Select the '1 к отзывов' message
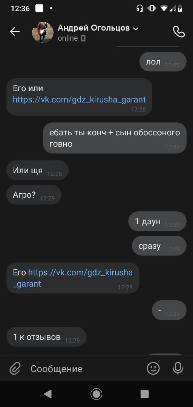Viewport: 193px width, 407px height. coord(46,337)
